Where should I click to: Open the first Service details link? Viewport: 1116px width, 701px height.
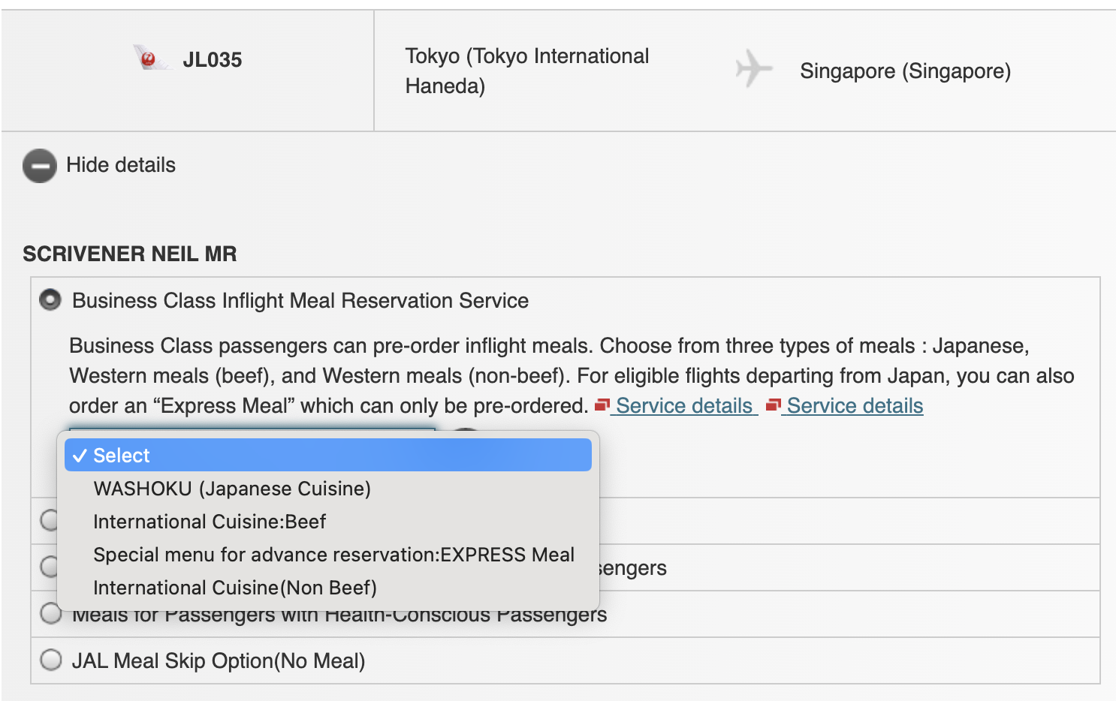tap(684, 405)
